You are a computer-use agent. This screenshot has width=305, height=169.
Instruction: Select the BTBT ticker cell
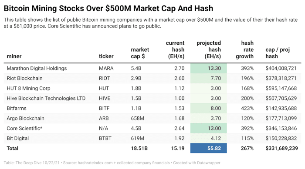(x=105, y=138)
